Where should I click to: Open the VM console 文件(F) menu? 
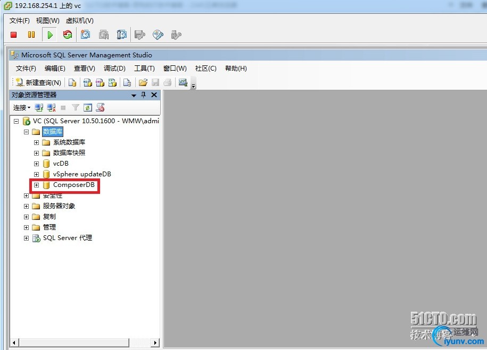tap(19, 21)
